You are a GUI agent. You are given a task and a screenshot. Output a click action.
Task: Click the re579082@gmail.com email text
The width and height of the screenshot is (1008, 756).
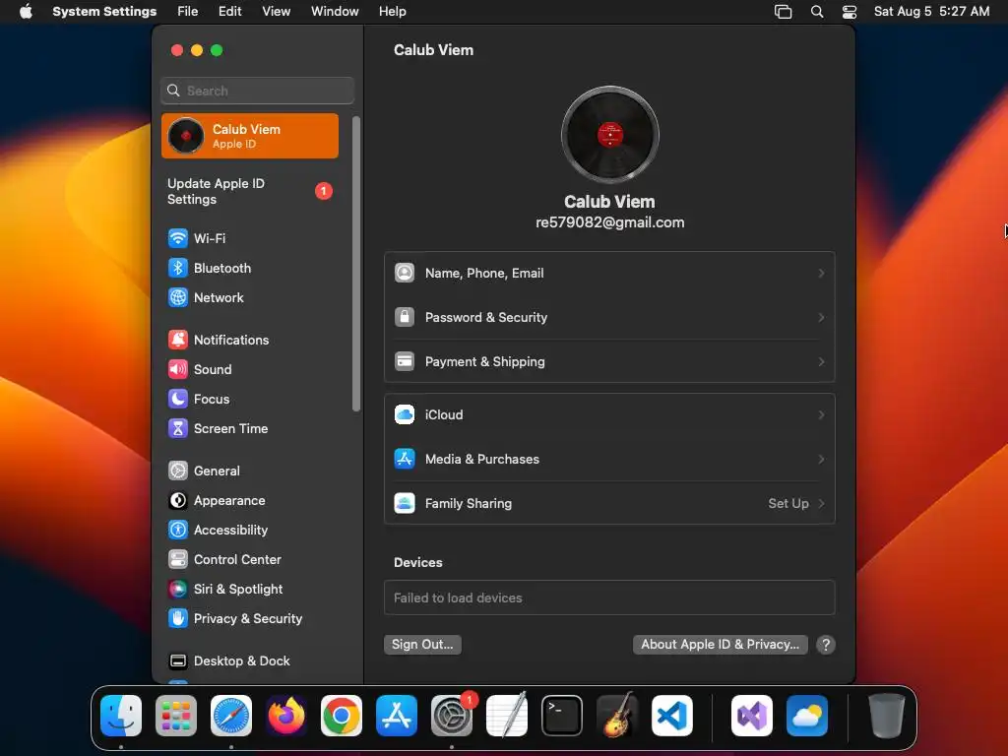(x=609, y=222)
